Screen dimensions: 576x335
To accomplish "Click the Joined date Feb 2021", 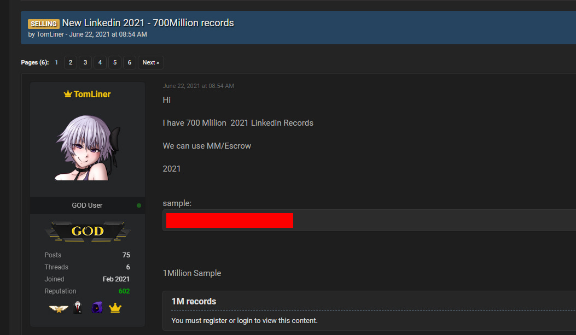I will (x=116, y=279).
